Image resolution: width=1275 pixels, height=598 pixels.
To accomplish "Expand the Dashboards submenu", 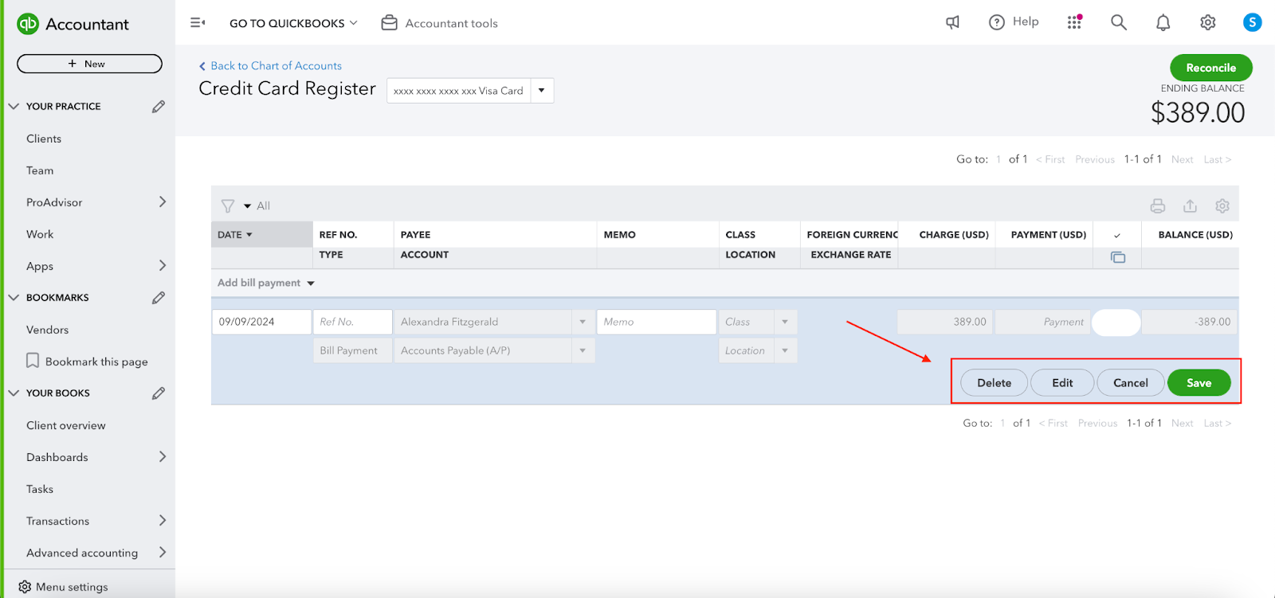I will [163, 456].
